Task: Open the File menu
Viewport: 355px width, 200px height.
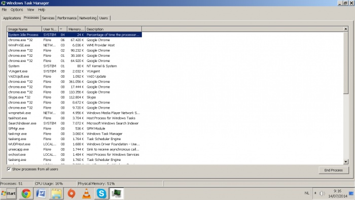Action: 4,10
